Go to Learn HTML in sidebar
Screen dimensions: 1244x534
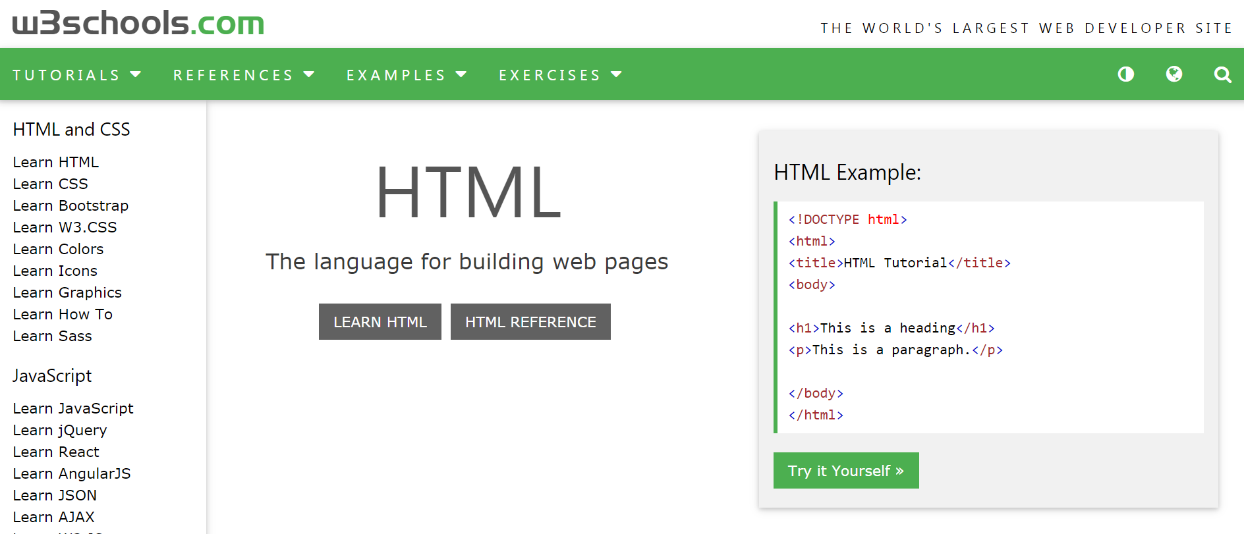pos(56,162)
